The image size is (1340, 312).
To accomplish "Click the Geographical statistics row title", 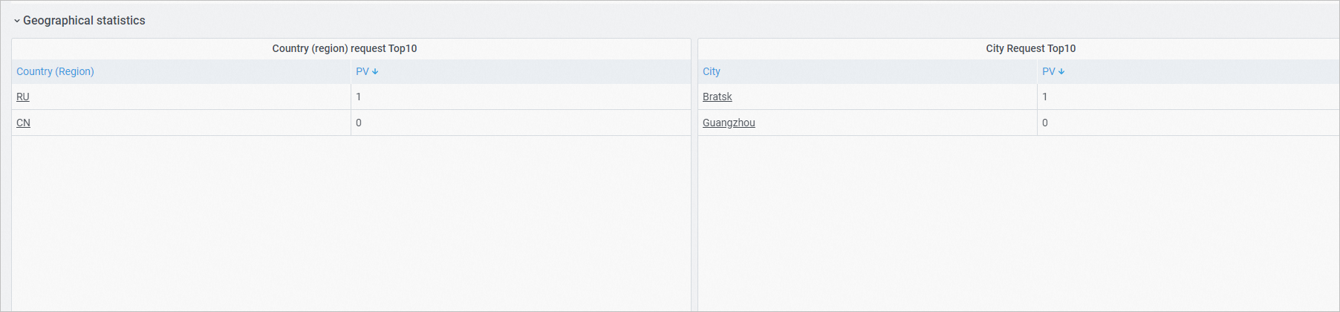I will (84, 21).
